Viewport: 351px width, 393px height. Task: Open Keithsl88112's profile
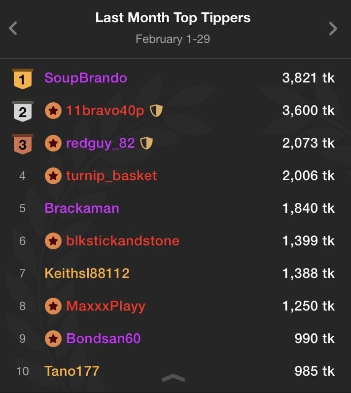tap(87, 274)
